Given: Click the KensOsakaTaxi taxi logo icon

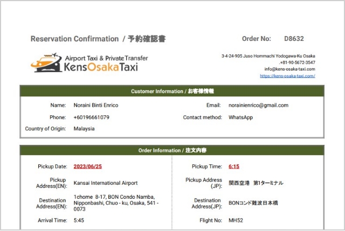Looking at the screenshot, I should pos(45,63).
